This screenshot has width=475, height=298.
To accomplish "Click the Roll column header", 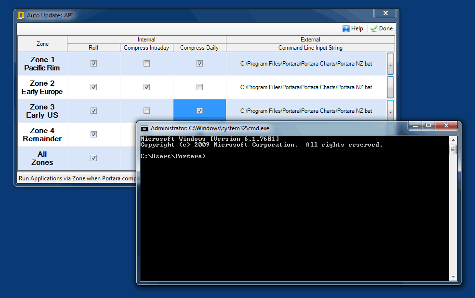I will coord(93,48).
